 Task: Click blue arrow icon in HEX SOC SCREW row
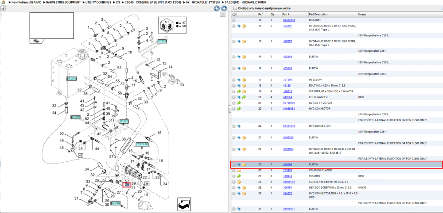[239, 188]
